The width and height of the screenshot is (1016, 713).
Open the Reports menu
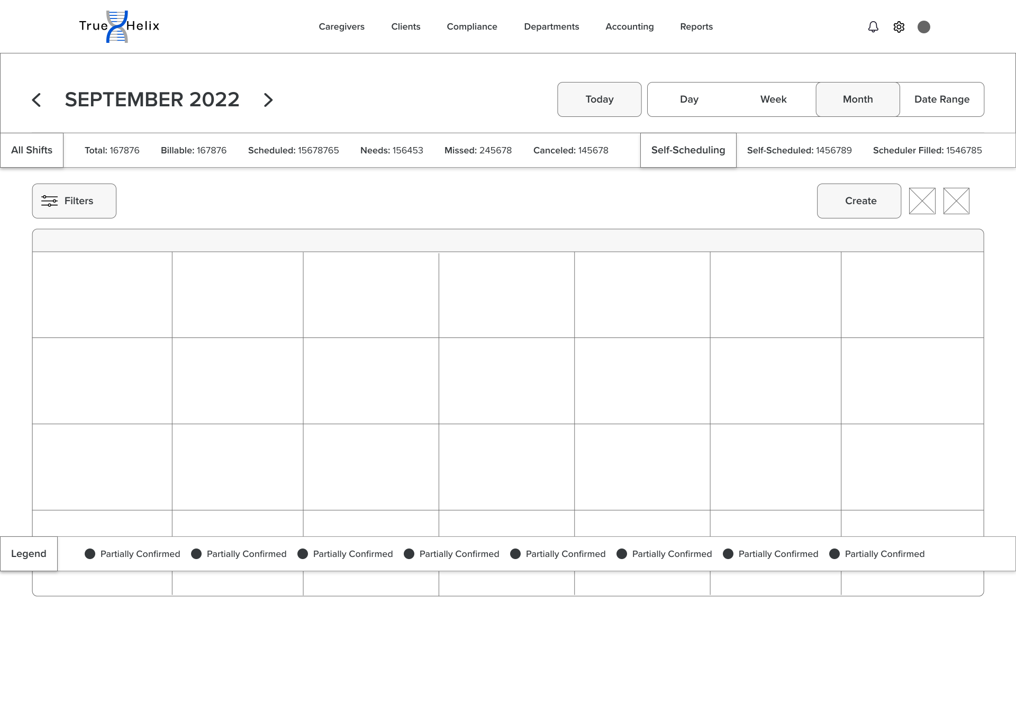pyautogui.click(x=696, y=26)
